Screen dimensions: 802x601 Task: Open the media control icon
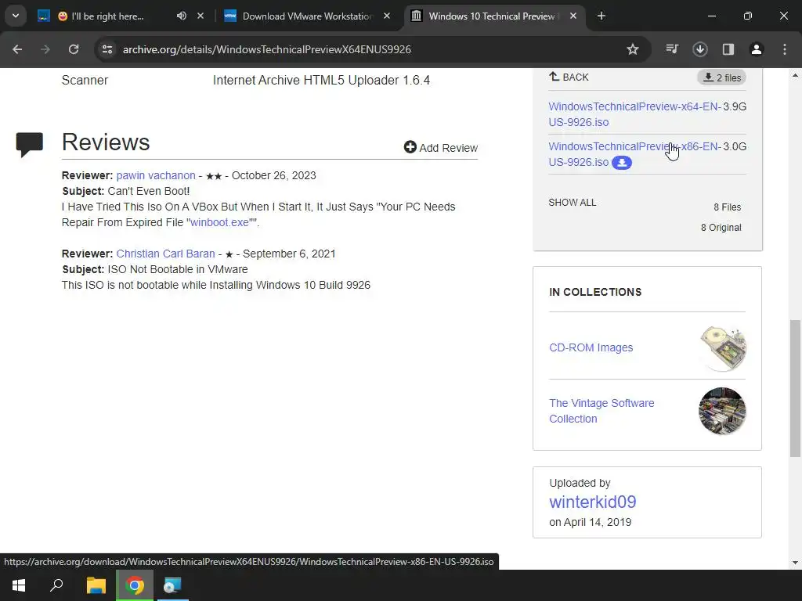[x=672, y=49]
